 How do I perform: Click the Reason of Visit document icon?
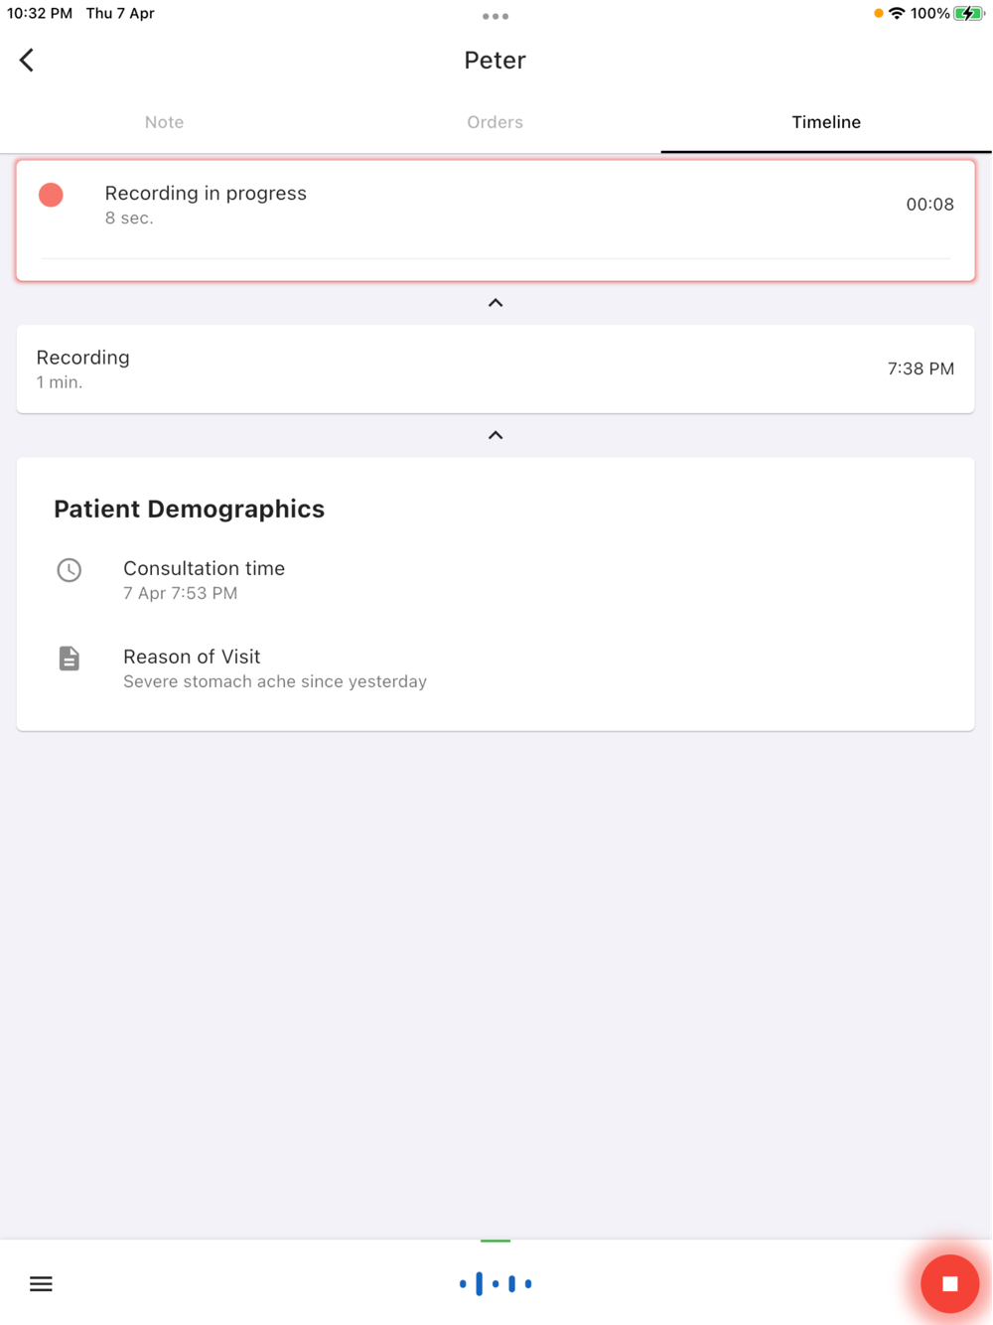pyautogui.click(x=70, y=659)
